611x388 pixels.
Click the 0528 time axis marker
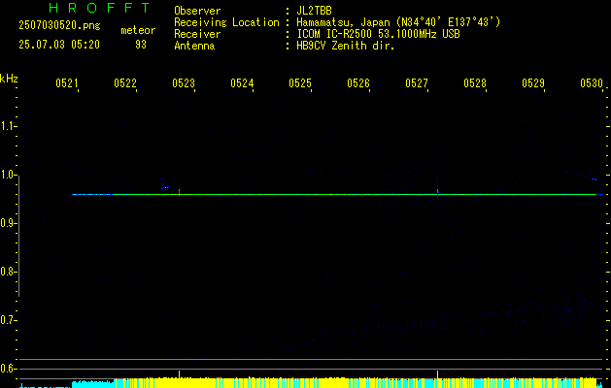tap(475, 83)
